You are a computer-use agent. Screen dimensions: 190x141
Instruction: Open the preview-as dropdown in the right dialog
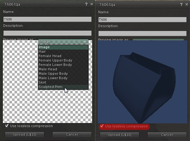click(x=158, y=40)
